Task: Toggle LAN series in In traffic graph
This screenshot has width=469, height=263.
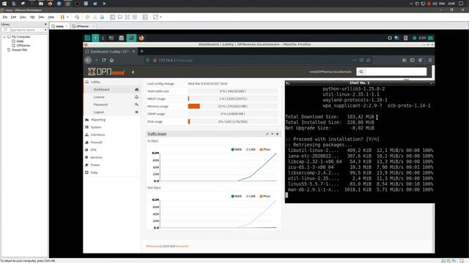Action: pos(251,149)
